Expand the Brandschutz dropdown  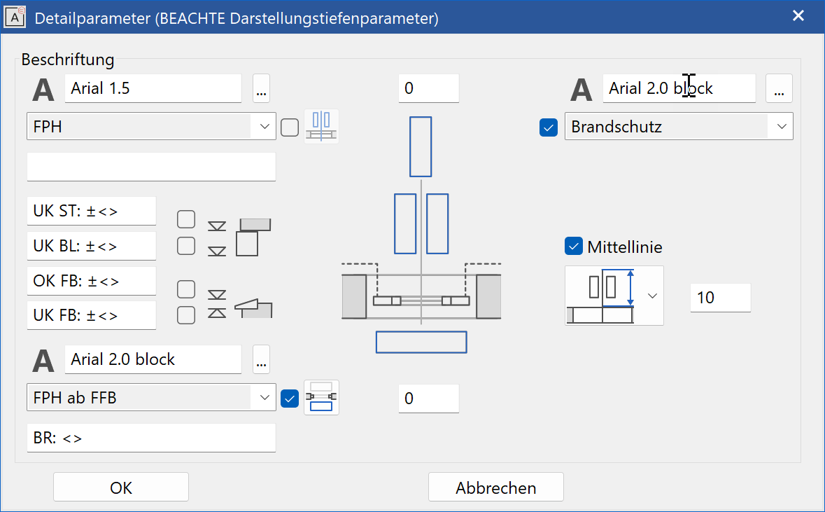coord(679,126)
